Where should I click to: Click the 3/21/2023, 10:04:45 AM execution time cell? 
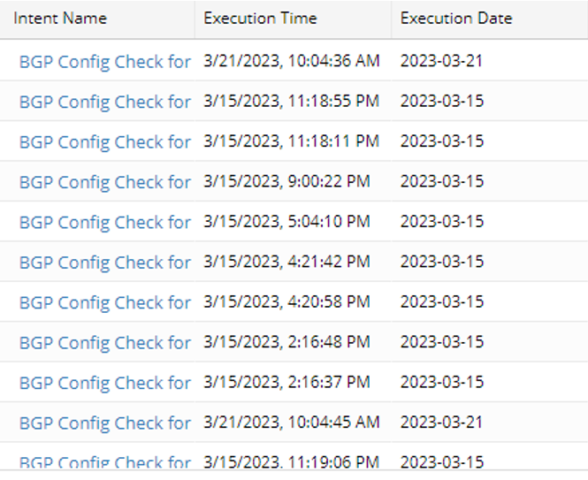291,423
